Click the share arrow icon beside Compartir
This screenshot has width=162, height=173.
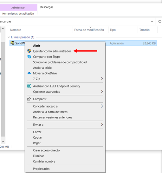(29, 99)
